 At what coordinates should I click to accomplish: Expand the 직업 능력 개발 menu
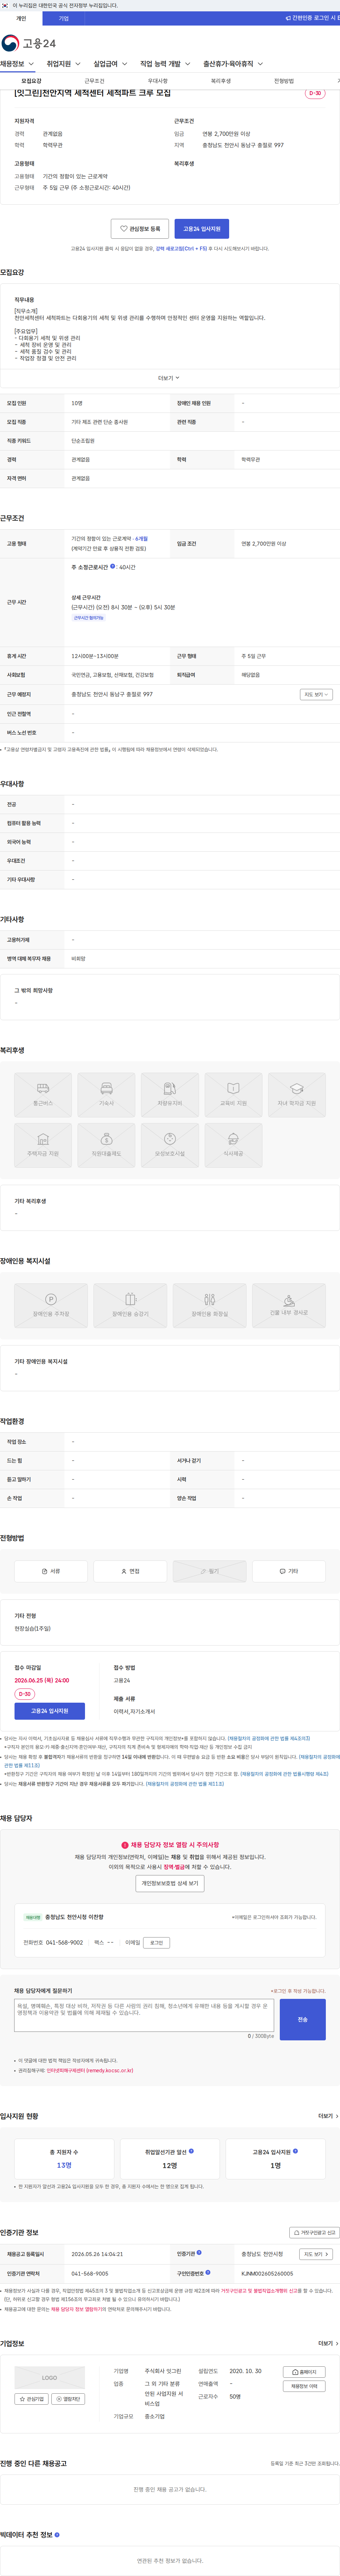click(x=165, y=64)
